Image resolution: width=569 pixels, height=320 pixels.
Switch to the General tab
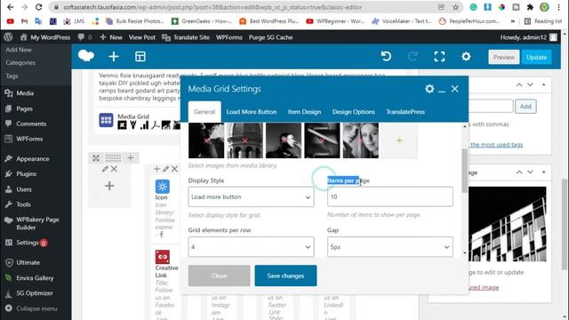[x=204, y=112]
